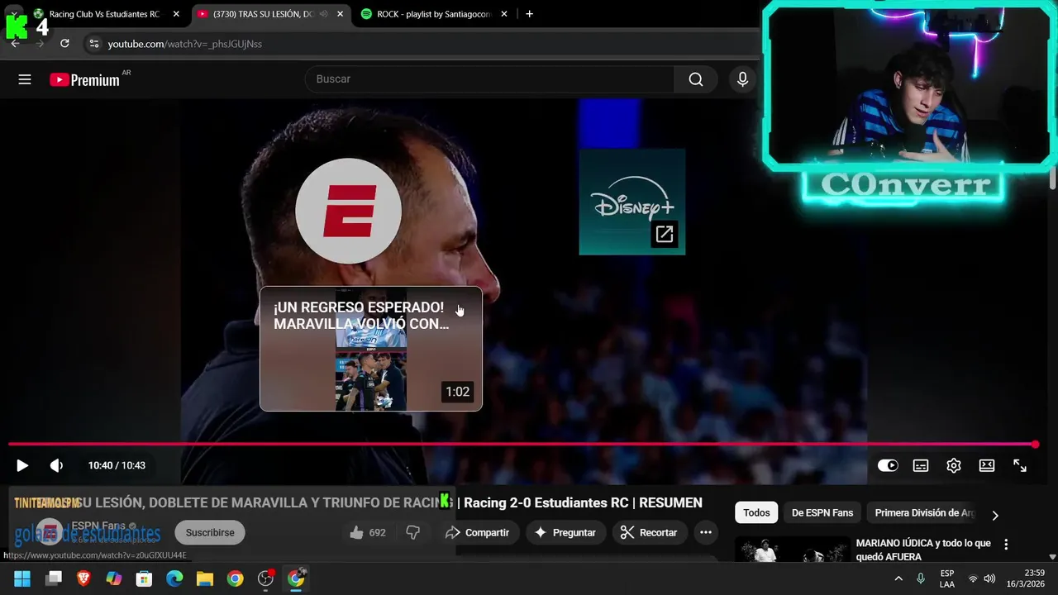
Task: Open options menu for MARIANO IÚDICA video
Action: pyautogui.click(x=1006, y=545)
